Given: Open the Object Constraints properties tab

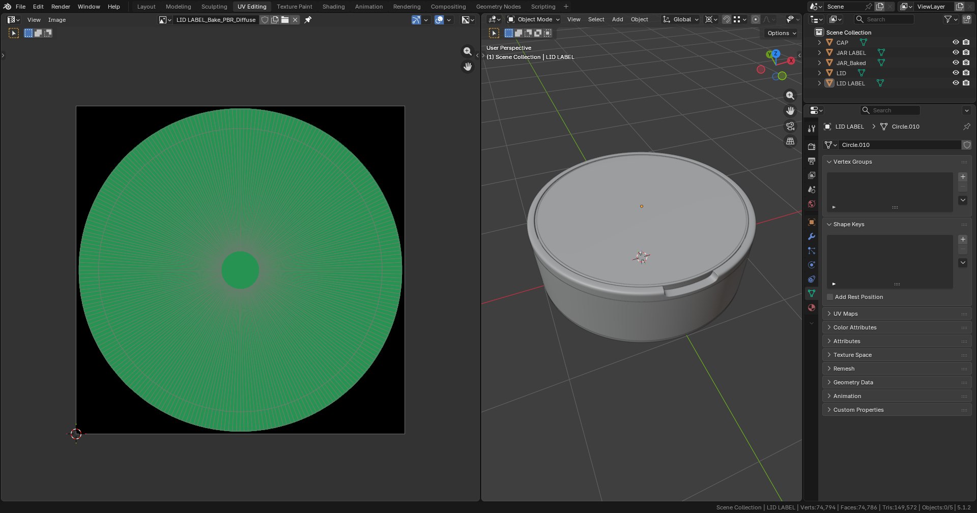Looking at the screenshot, I should (812, 279).
